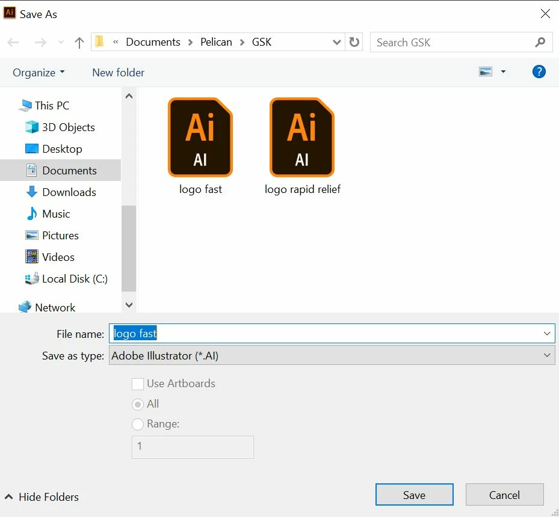
Task: Click the Save button
Action: point(414,495)
